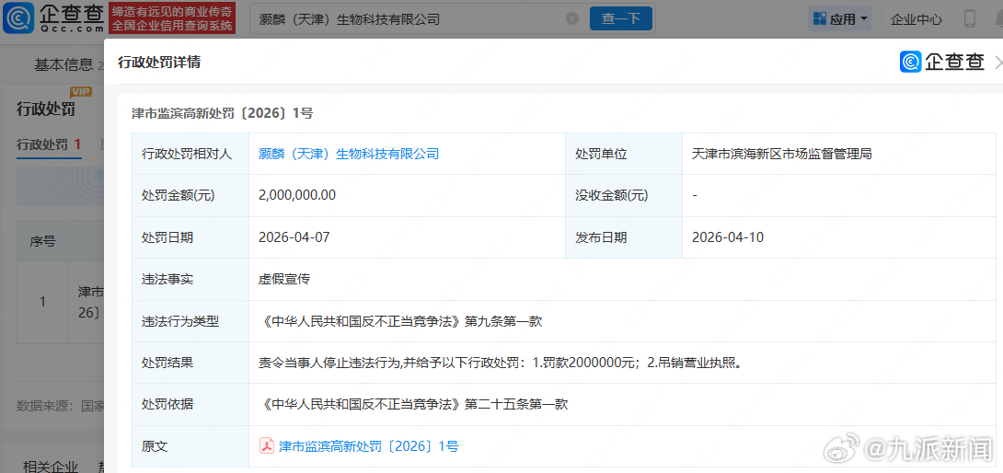
Task: Click the 虚假宣传 violation text
Action: pyautogui.click(x=284, y=279)
